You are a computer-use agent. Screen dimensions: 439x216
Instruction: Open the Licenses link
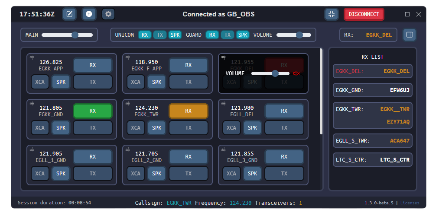click(x=410, y=203)
